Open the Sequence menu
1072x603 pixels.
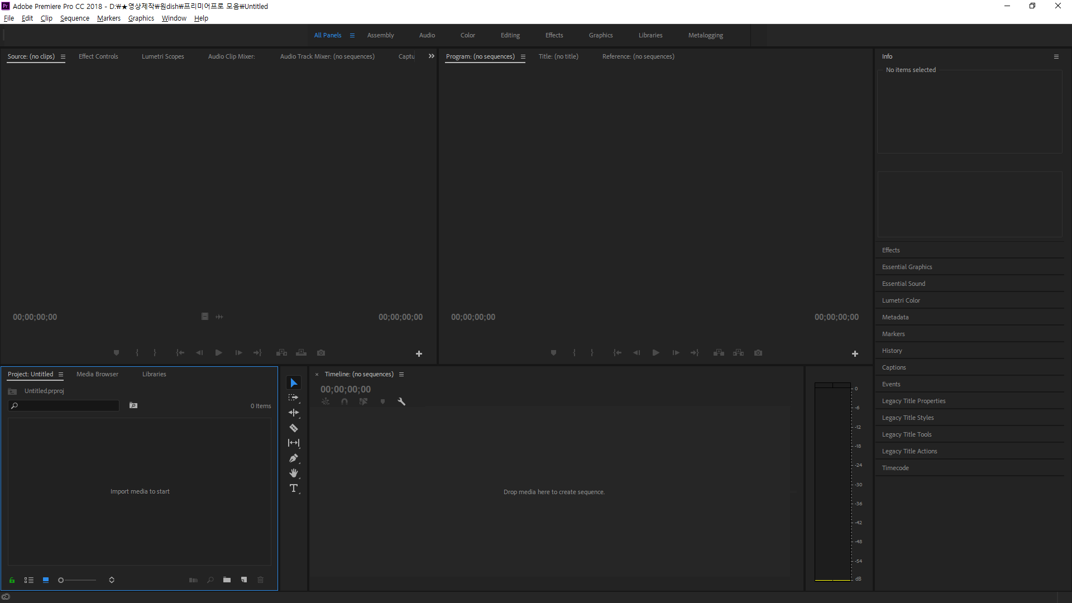[x=74, y=18]
